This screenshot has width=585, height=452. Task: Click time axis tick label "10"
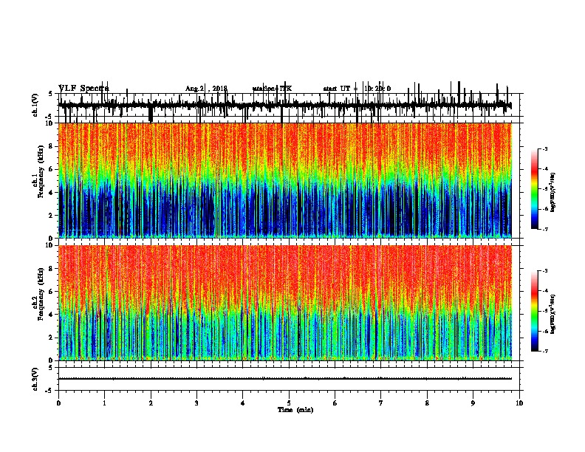[519, 403]
